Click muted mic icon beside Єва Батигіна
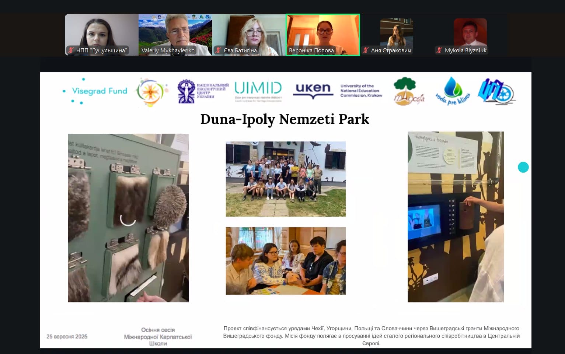This screenshot has height=354, width=565. 218,50
